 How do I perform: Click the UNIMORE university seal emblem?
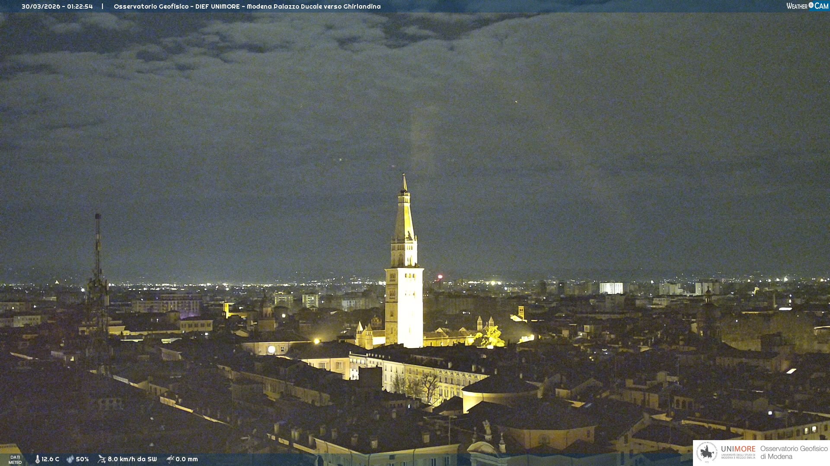pos(707,452)
